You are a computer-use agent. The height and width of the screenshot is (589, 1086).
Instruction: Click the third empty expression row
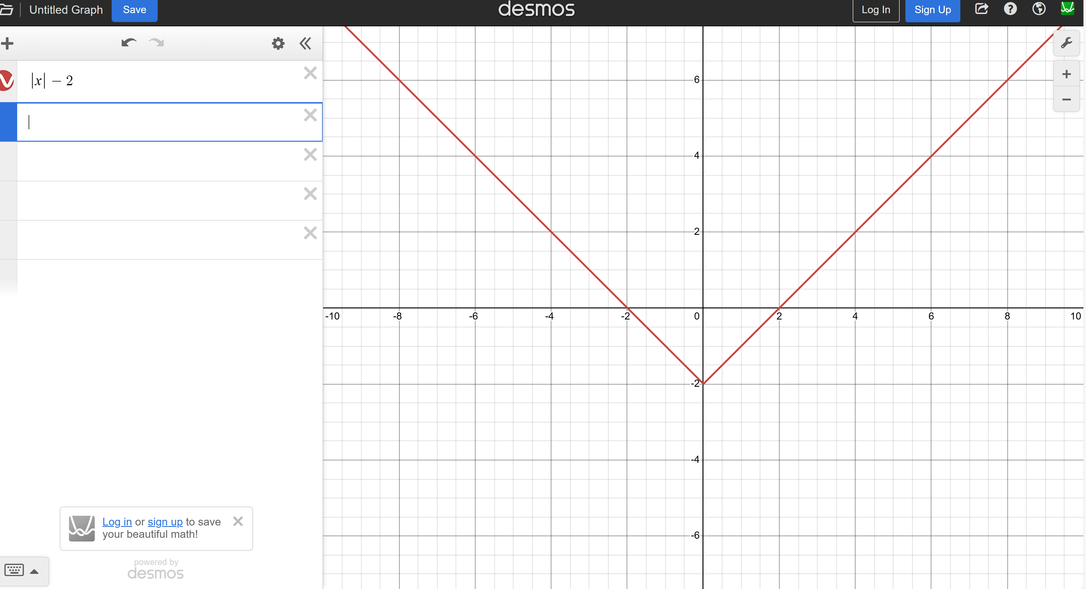[160, 201]
